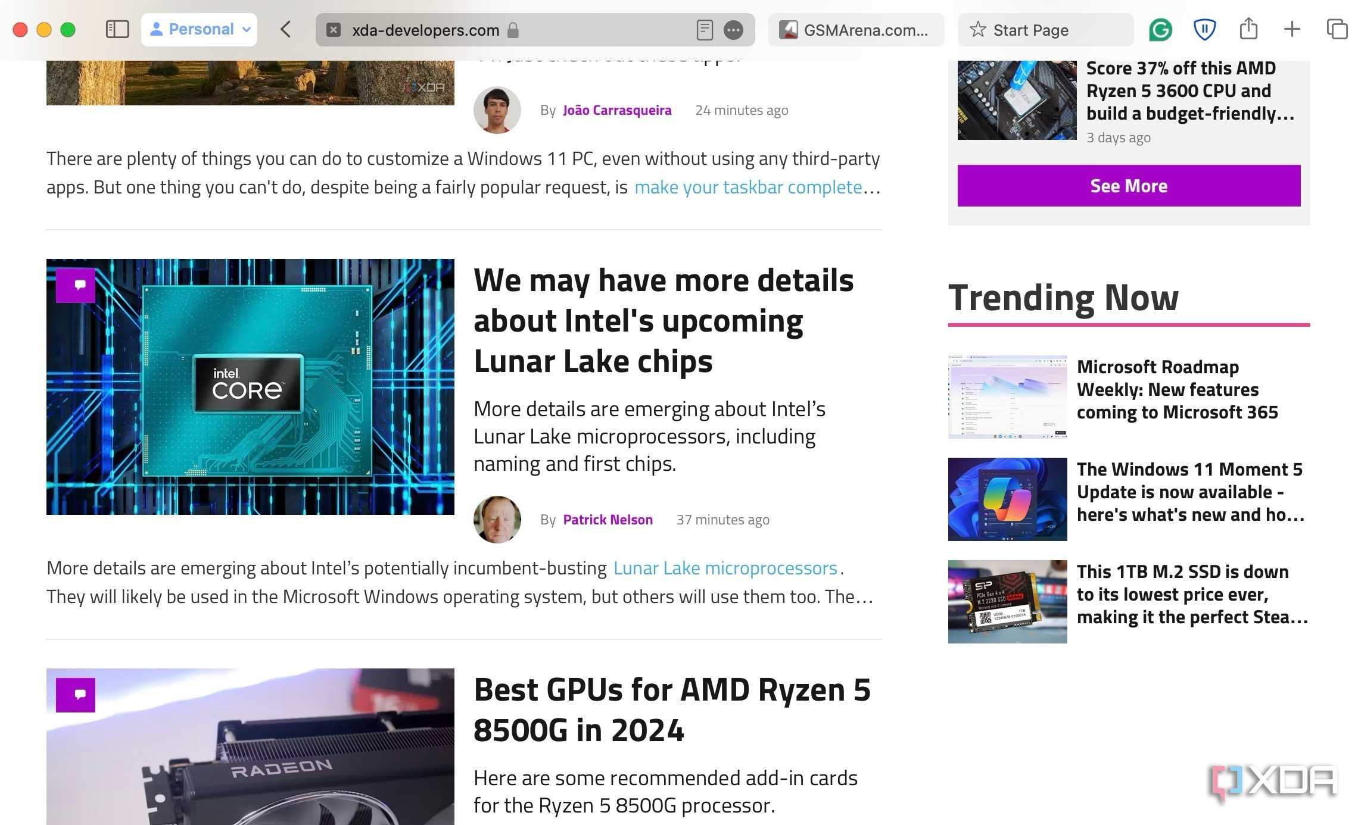Click the Microsoft Roadmap Weekly thumbnail
1358x825 pixels.
click(x=1007, y=396)
